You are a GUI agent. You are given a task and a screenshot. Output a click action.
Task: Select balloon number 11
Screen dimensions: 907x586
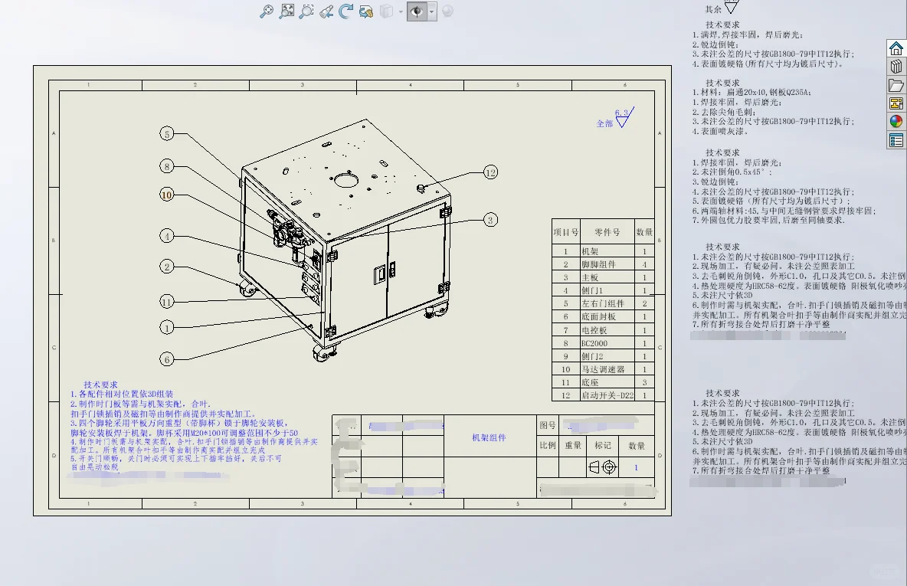click(166, 301)
